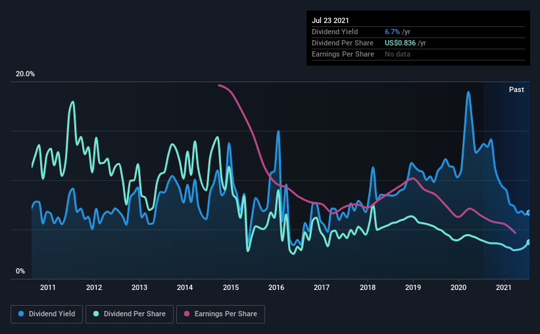
Task: Click the Dividend Yield tooltip row label
Action: (335, 32)
